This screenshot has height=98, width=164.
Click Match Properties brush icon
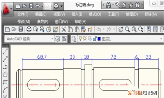pyautogui.click(x=84, y=29)
